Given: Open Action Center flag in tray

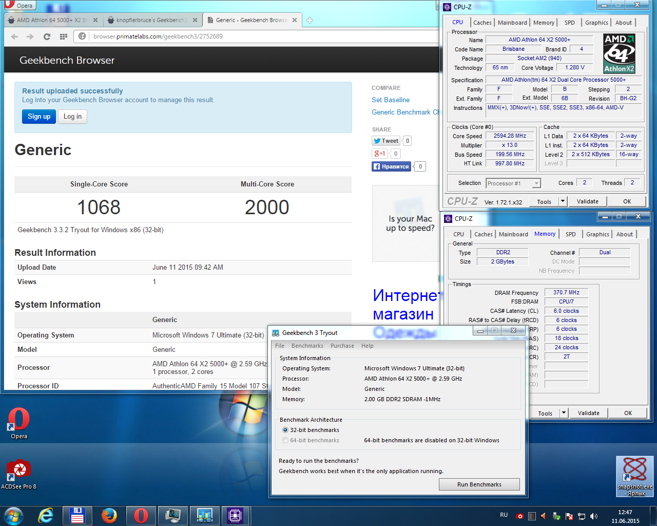Looking at the screenshot, I should (569, 516).
